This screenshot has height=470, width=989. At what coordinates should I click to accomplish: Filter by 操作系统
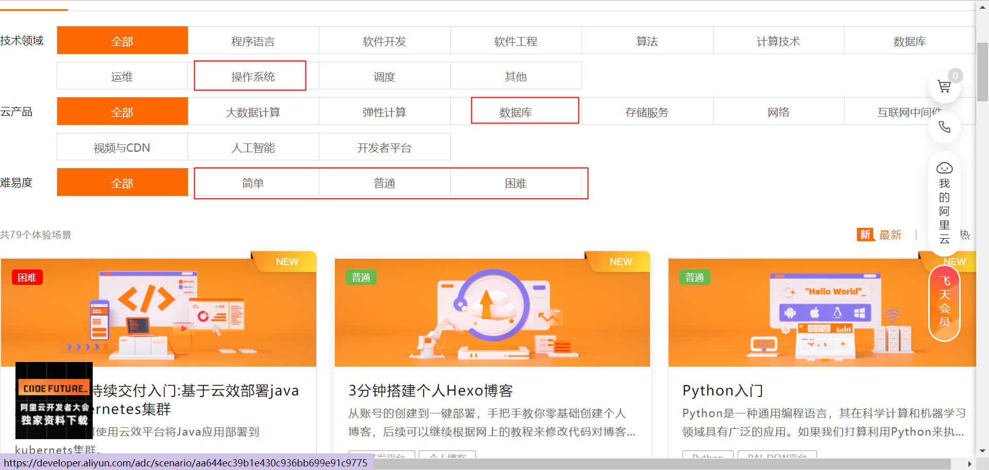(x=253, y=76)
